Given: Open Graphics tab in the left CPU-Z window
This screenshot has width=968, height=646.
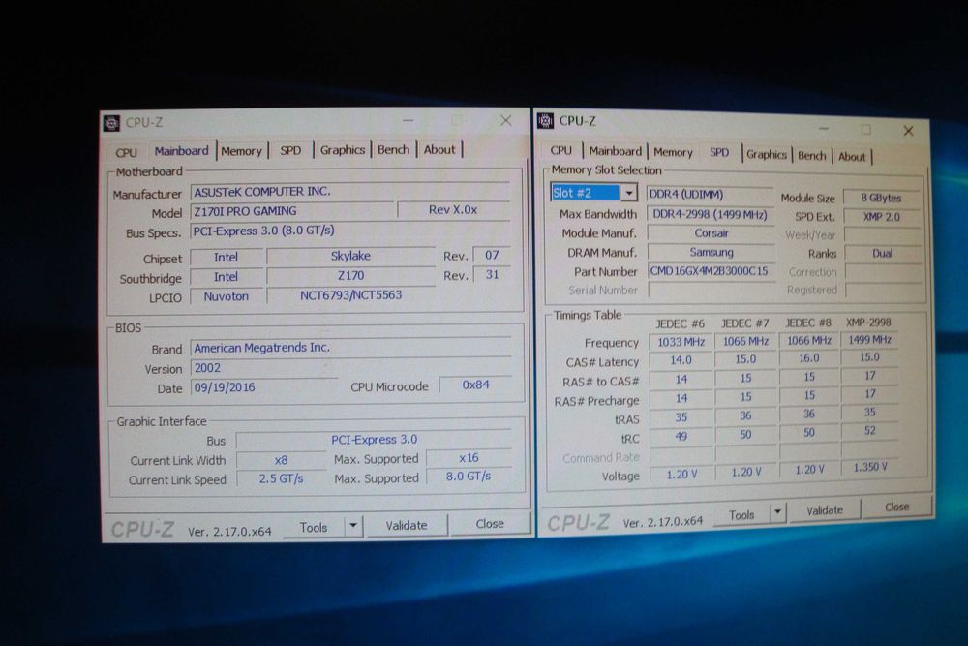Looking at the screenshot, I should (x=342, y=149).
